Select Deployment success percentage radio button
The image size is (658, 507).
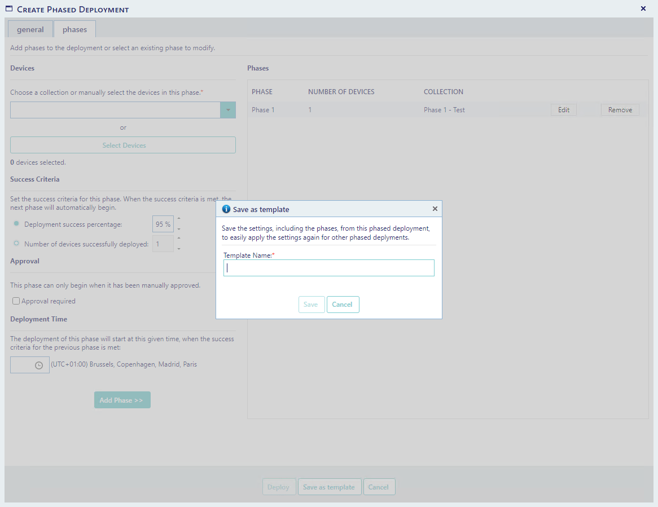click(16, 223)
